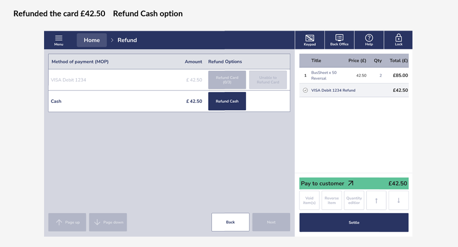
Task: Click the Next button
Action: coord(271,222)
